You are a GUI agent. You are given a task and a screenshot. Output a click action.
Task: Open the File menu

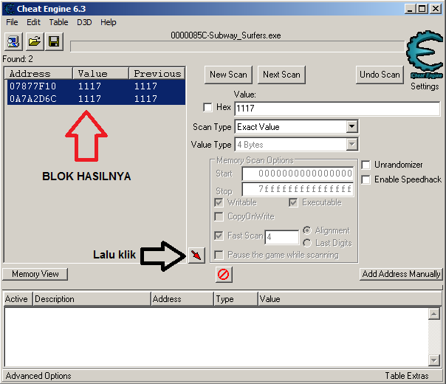coord(12,22)
